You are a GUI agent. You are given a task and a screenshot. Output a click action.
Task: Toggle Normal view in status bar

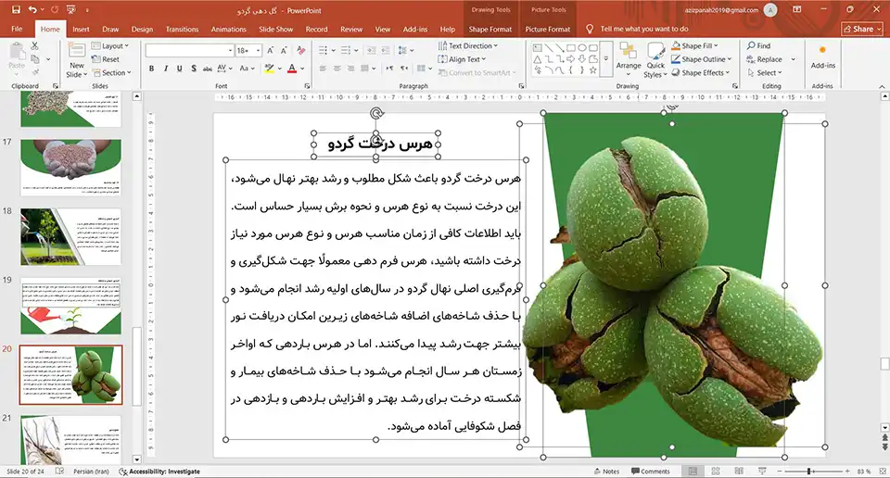693,472
